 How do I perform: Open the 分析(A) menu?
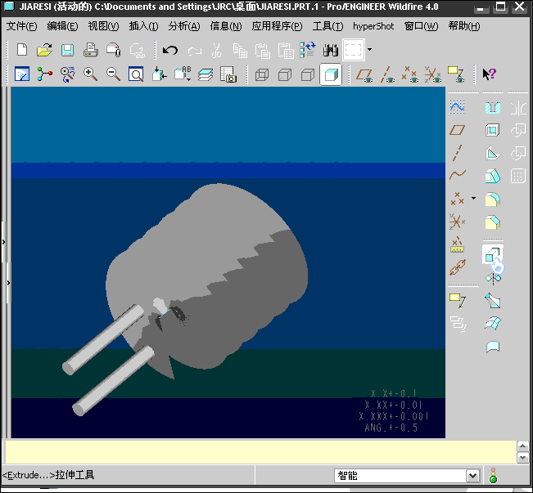coord(184,26)
